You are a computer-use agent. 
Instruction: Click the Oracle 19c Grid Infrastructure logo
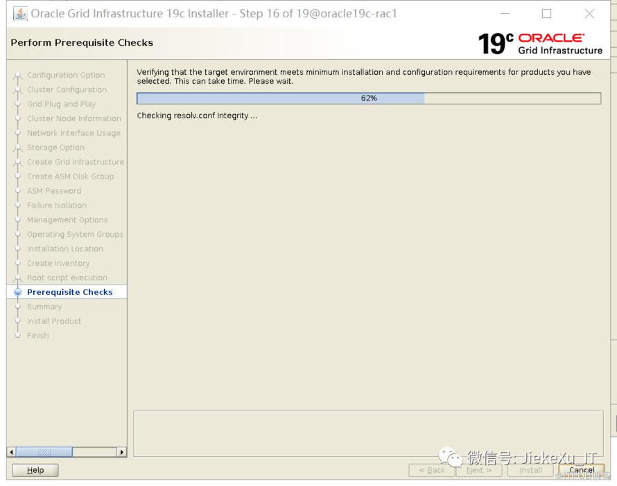click(540, 43)
